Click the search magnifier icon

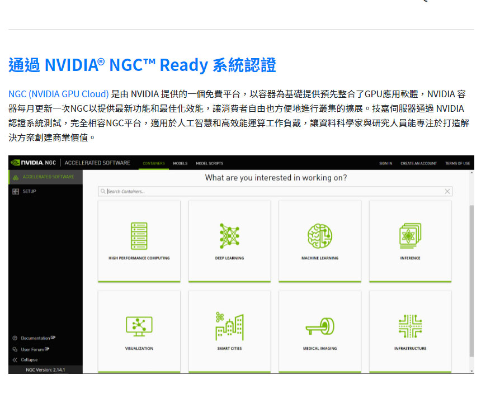(x=103, y=191)
